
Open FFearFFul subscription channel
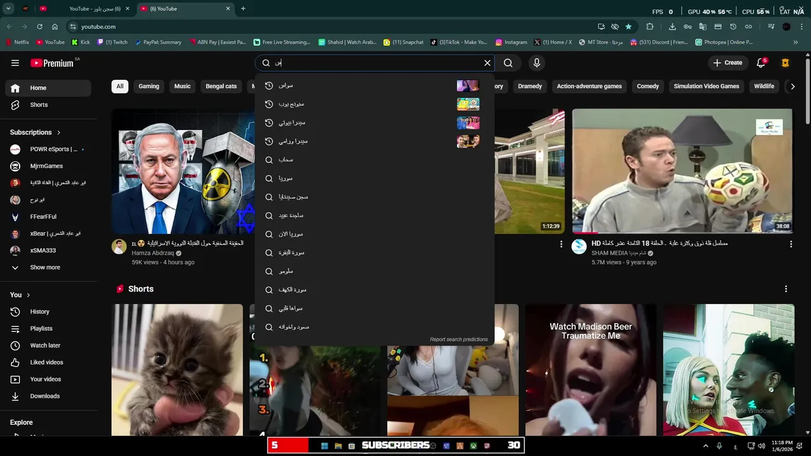pyautogui.click(x=48, y=217)
